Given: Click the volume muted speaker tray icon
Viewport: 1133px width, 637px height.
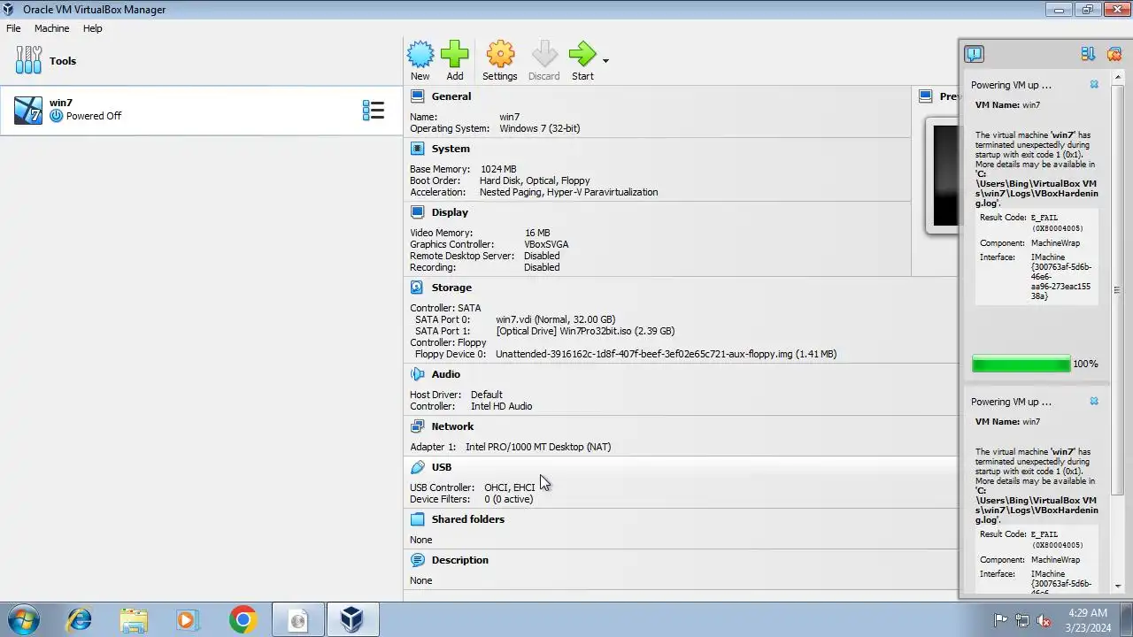Looking at the screenshot, I should 1044,620.
